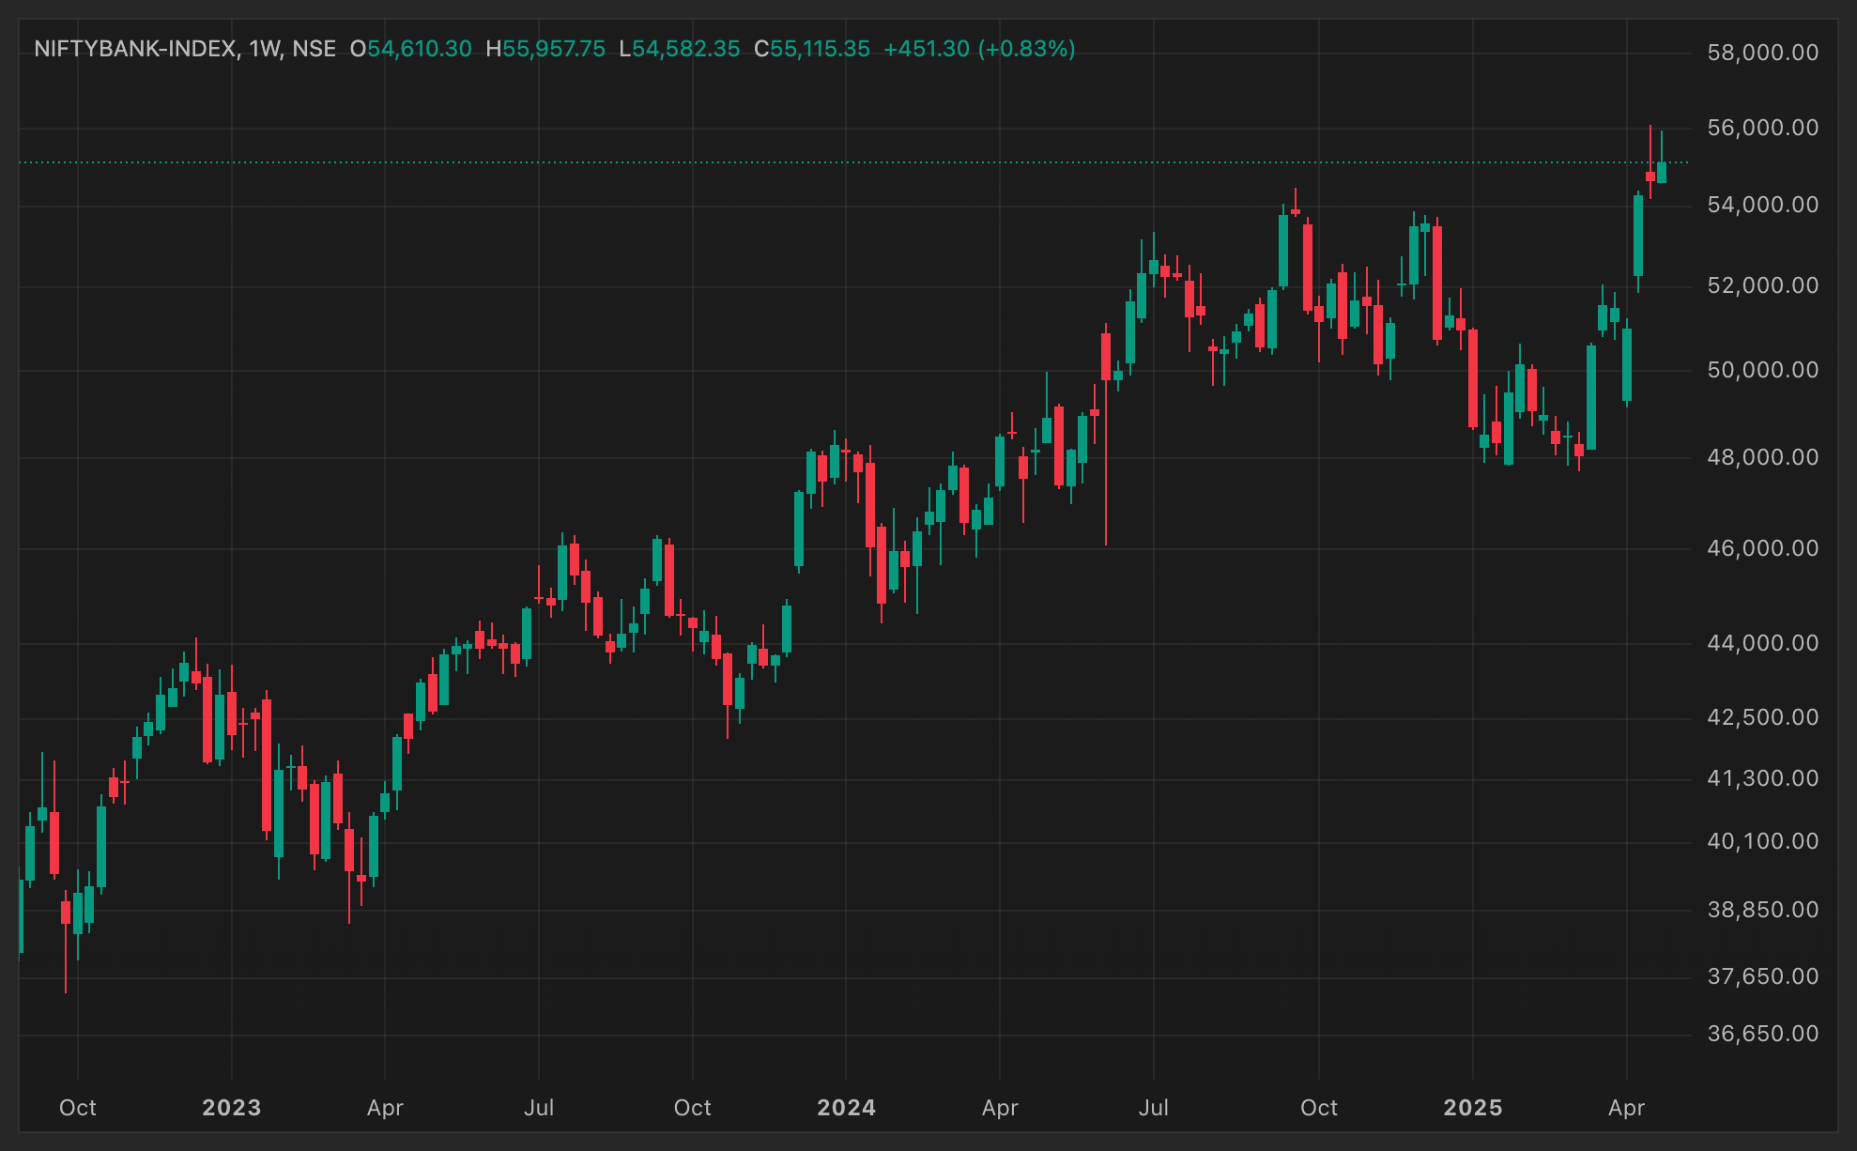Screen dimensions: 1857x1151
Task: Click the 38,850.00 price axis label
Action: [1762, 910]
